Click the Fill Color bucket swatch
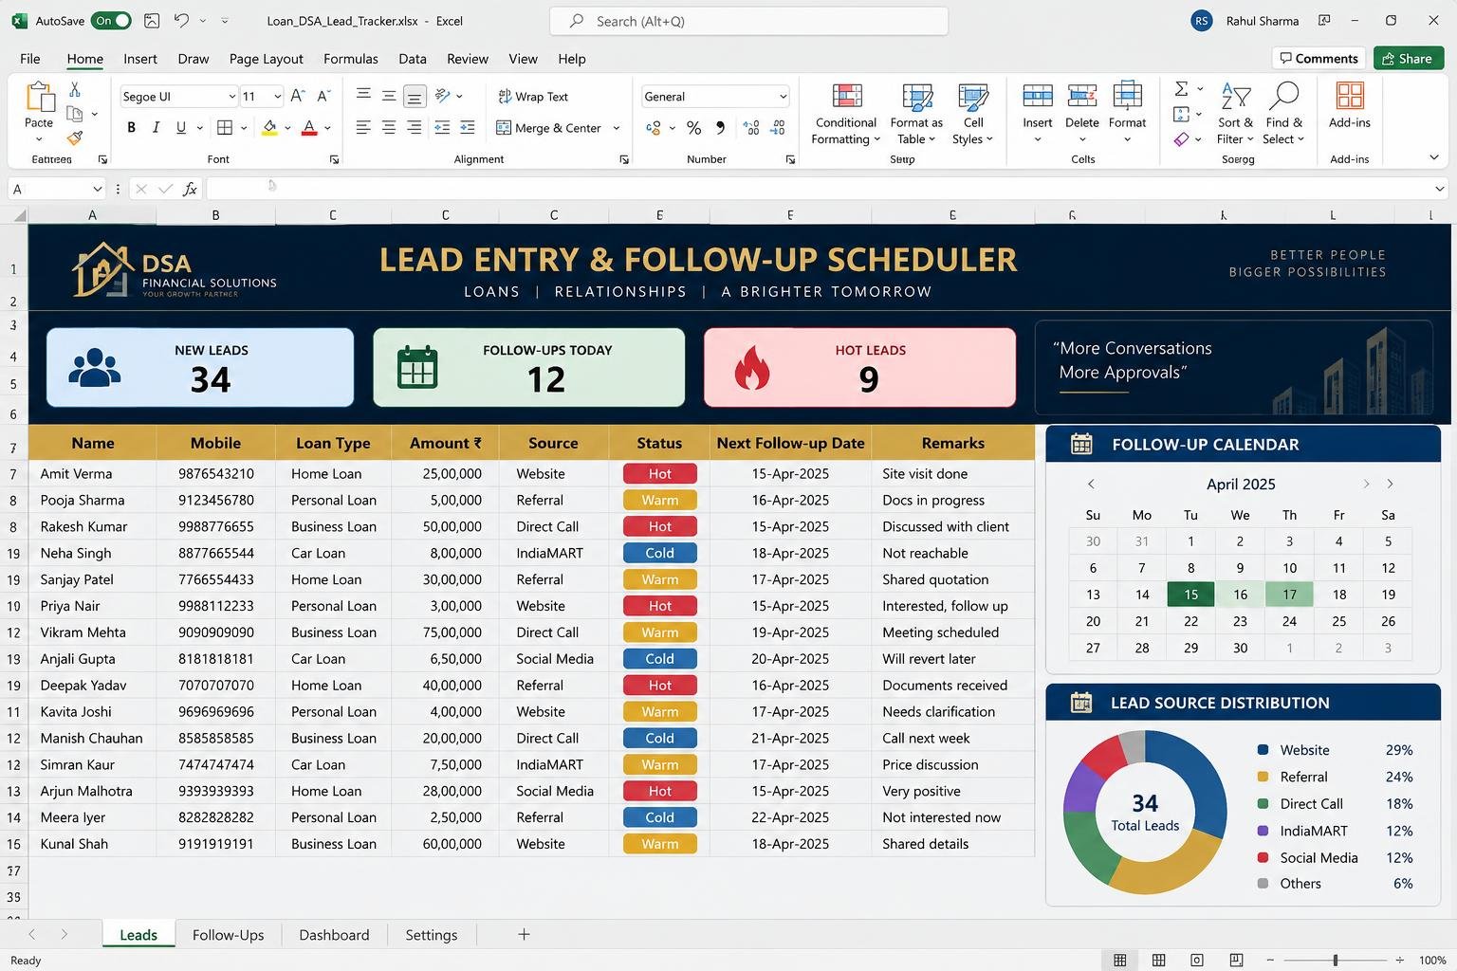Viewport: 1457px width, 971px height. [270, 127]
